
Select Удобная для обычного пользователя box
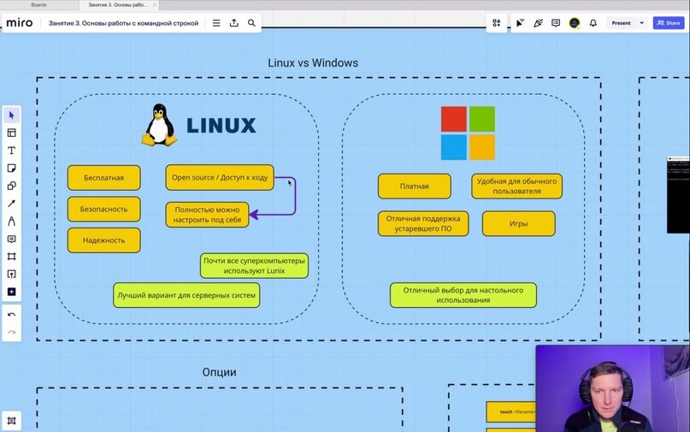pyautogui.click(x=516, y=186)
